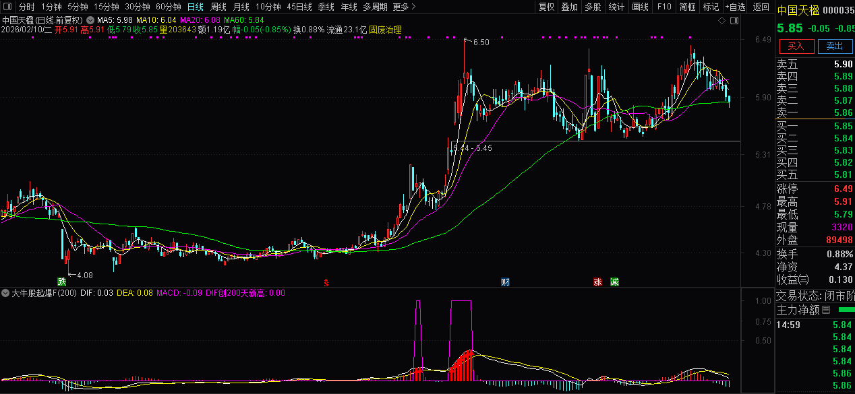Image resolution: width=855 pixels, height=394 pixels.
Task: Open the 主力净额 details list icon
Action: (826, 310)
